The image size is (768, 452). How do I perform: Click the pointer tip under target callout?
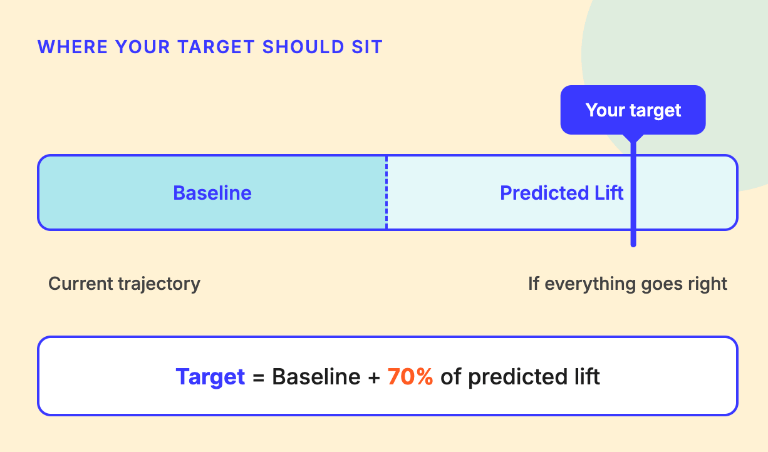click(633, 138)
